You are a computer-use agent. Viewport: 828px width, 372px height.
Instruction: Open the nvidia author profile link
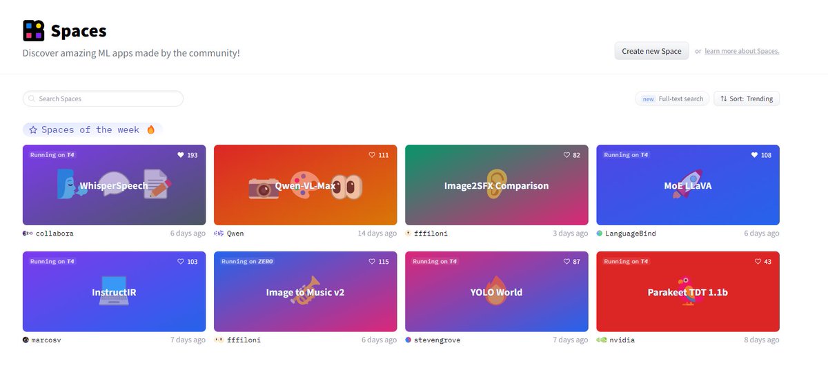coord(622,340)
